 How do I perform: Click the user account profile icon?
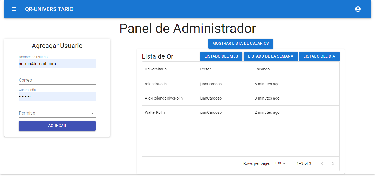click(x=358, y=9)
